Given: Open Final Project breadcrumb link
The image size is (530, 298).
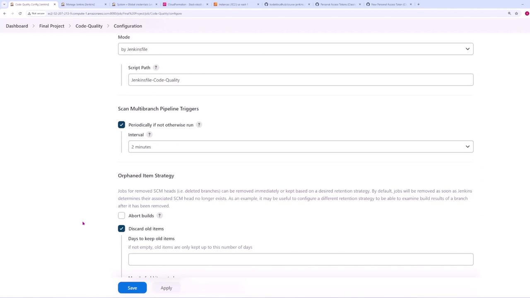Looking at the screenshot, I should (x=52, y=26).
